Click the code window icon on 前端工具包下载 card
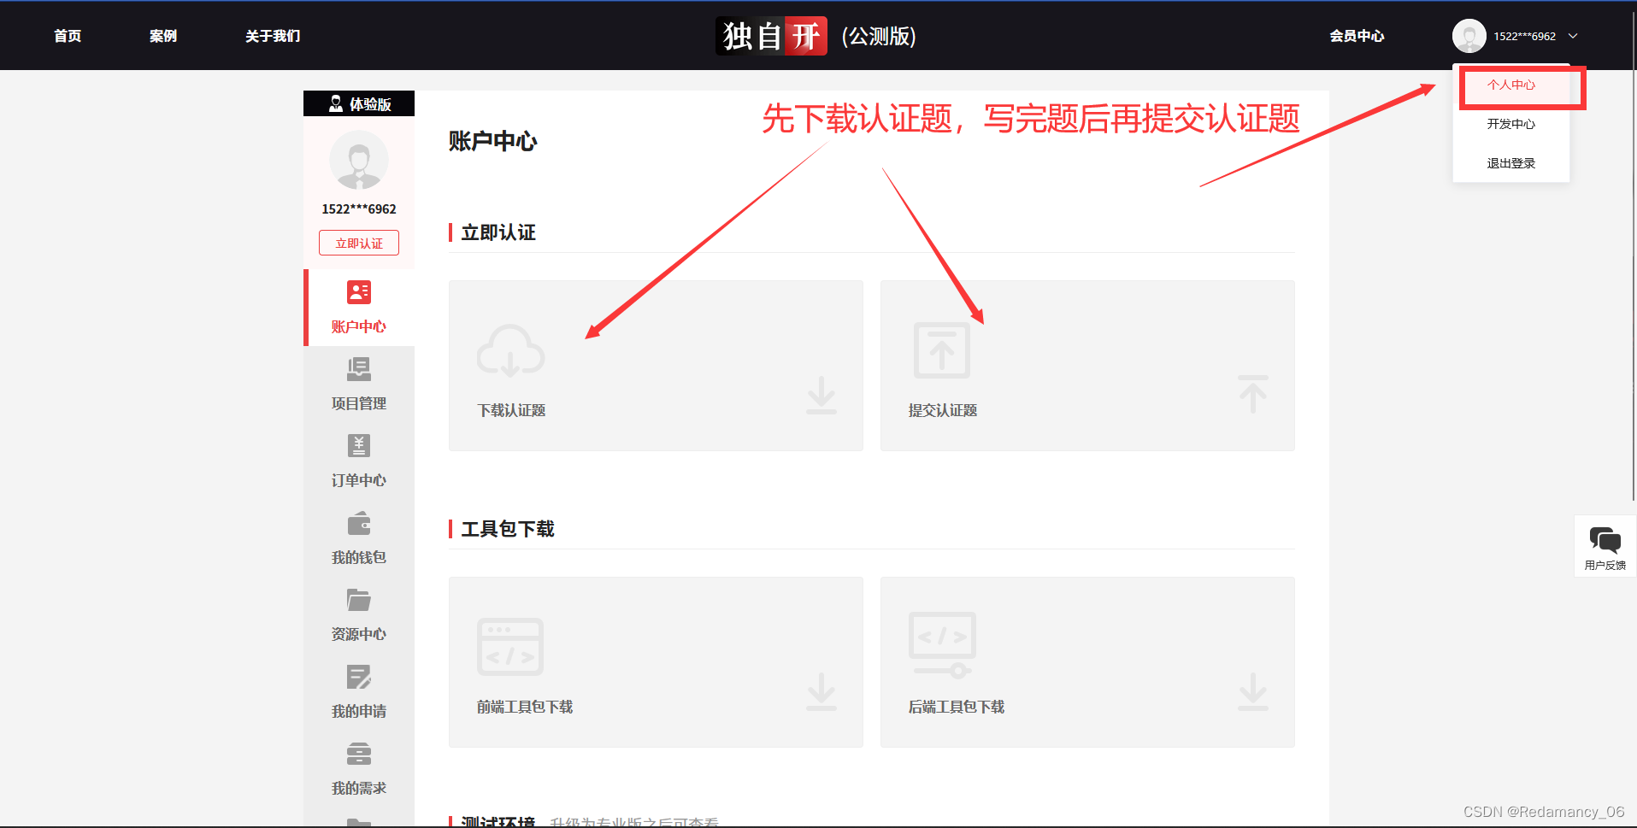The image size is (1637, 828). pyautogui.click(x=510, y=647)
